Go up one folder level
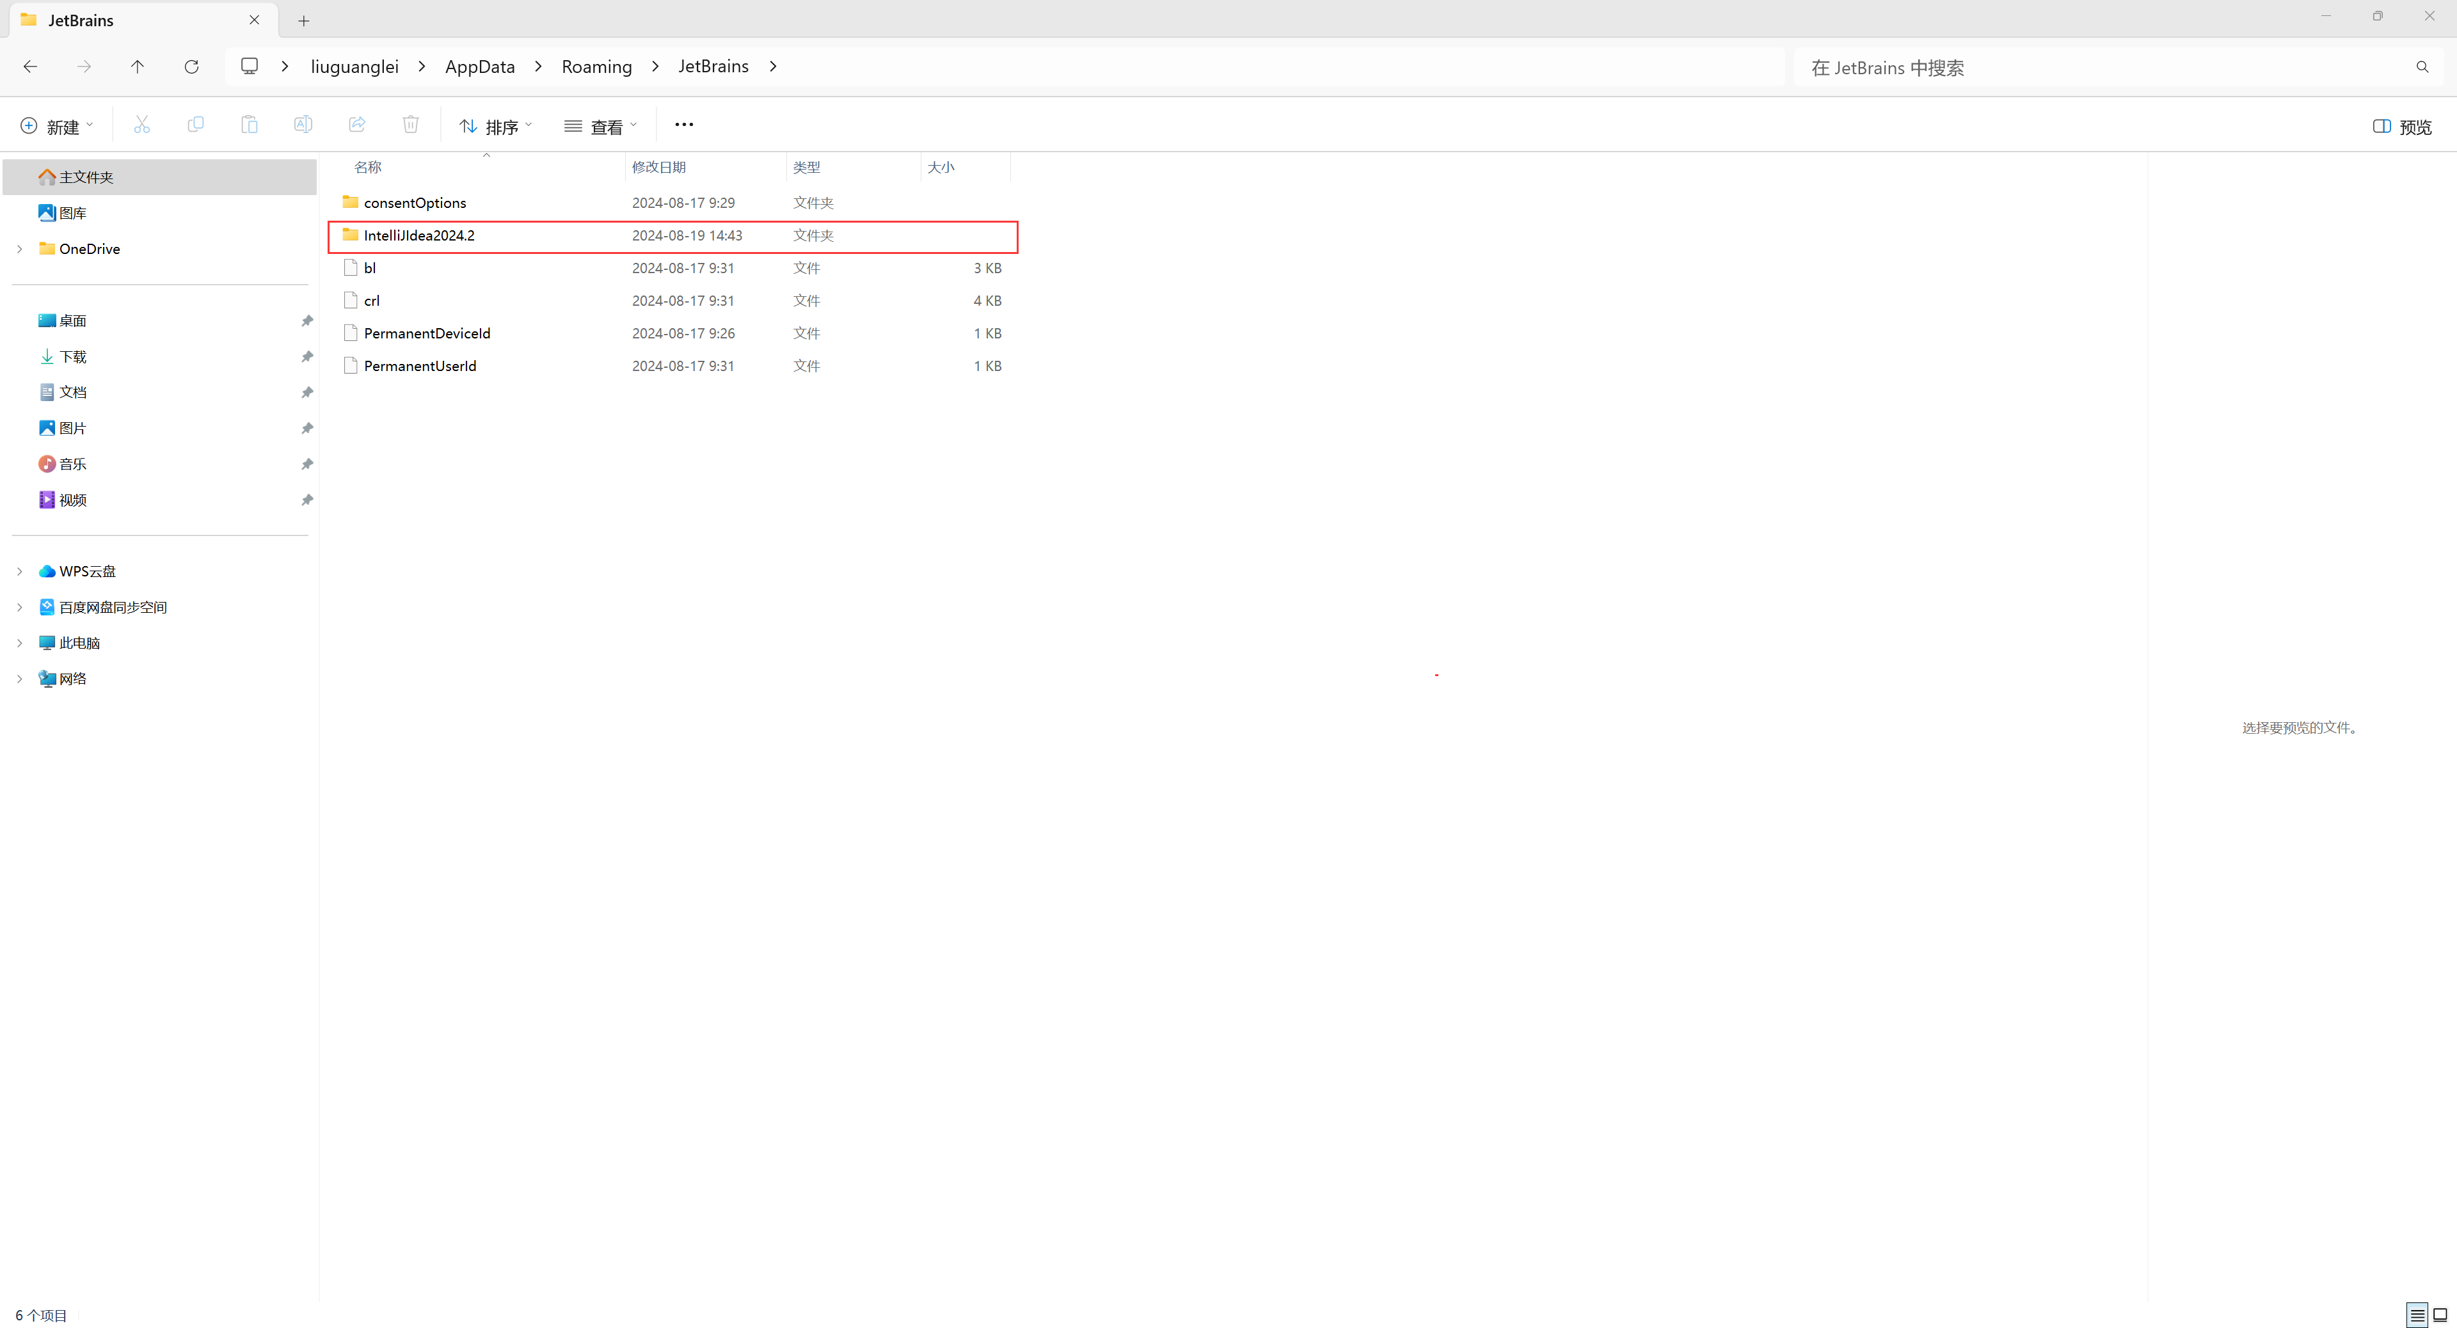 pyautogui.click(x=138, y=67)
